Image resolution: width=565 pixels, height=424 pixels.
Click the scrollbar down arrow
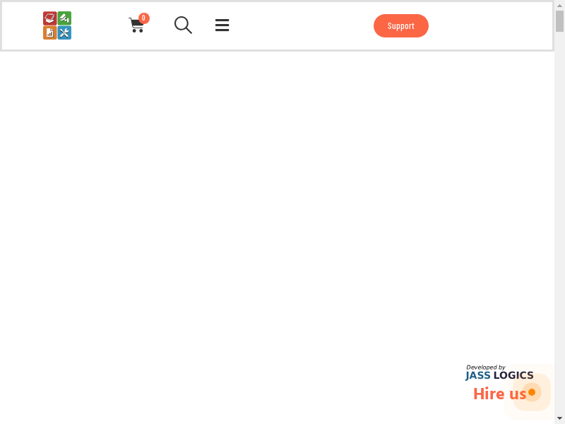[559, 418]
